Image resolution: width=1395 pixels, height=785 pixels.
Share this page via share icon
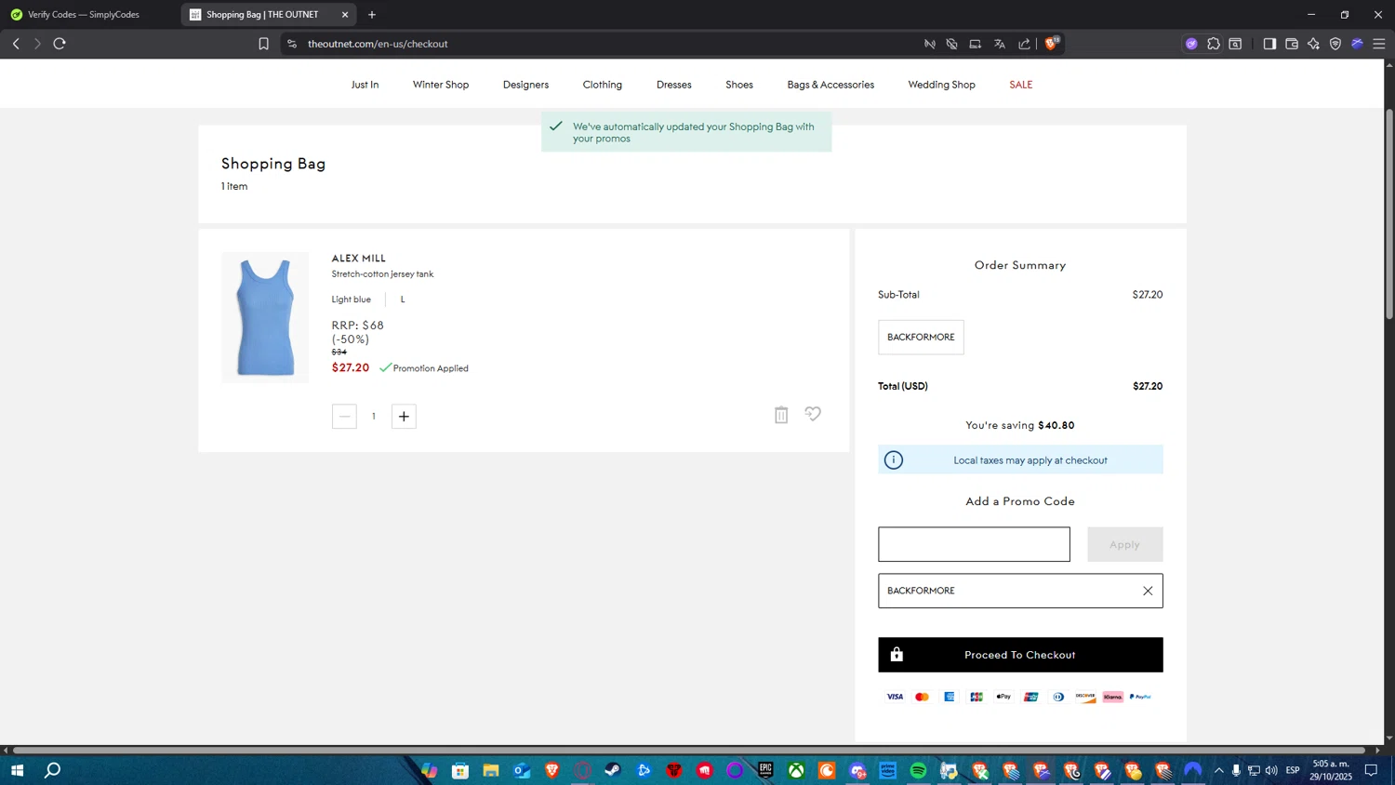[1024, 44]
